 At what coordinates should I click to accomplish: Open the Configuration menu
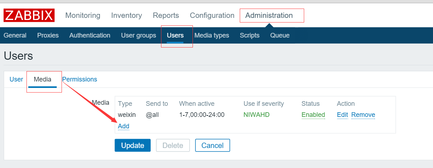coord(212,15)
